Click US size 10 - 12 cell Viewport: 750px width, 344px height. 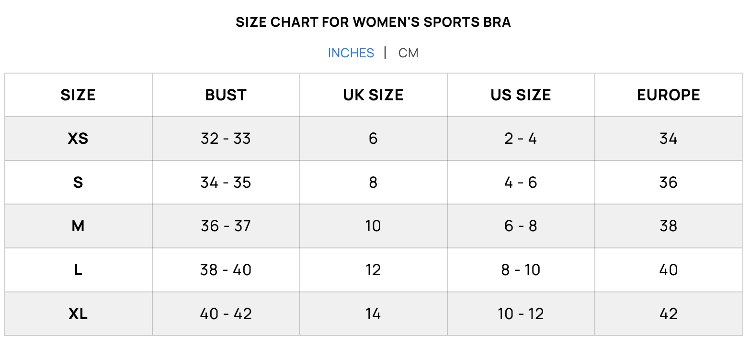click(x=521, y=314)
